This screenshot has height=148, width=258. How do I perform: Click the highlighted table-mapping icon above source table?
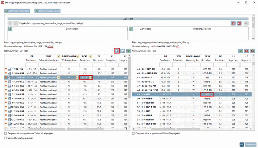pyautogui.click(x=116, y=51)
